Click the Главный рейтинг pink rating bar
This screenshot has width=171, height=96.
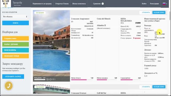[x=131, y=80]
